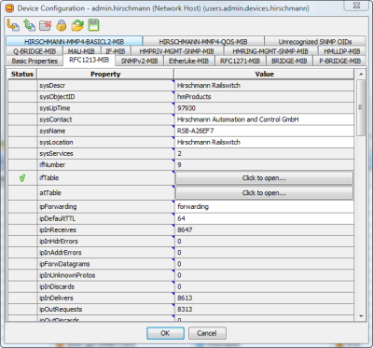Click the ipInDelivers value 8613
The height and width of the screenshot is (348, 373).
click(x=264, y=298)
